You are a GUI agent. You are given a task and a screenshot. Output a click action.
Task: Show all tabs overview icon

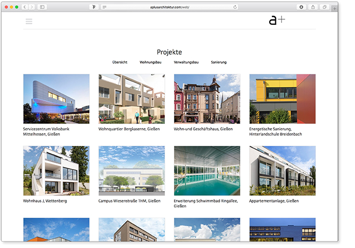(325, 7)
